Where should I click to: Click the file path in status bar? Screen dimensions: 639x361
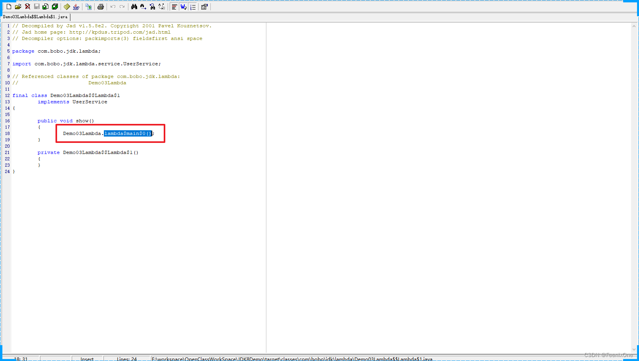coord(292,359)
